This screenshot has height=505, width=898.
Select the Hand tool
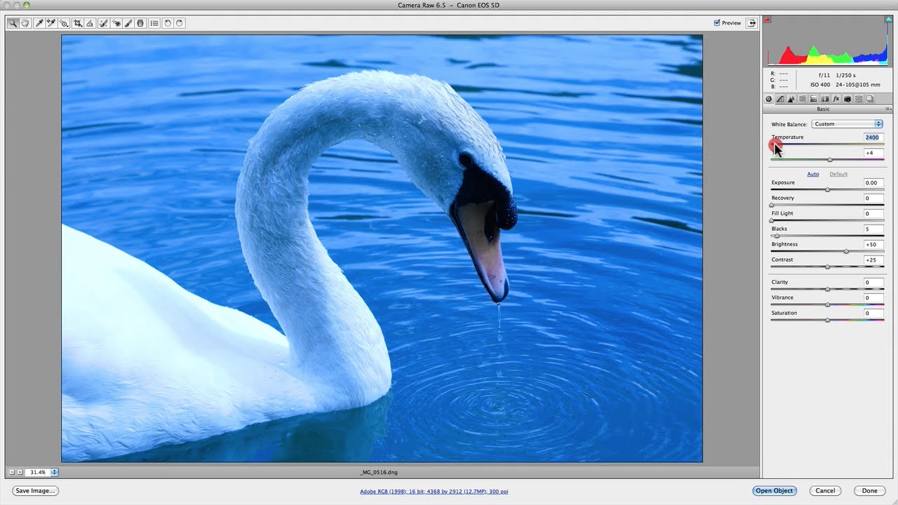click(25, 23)
